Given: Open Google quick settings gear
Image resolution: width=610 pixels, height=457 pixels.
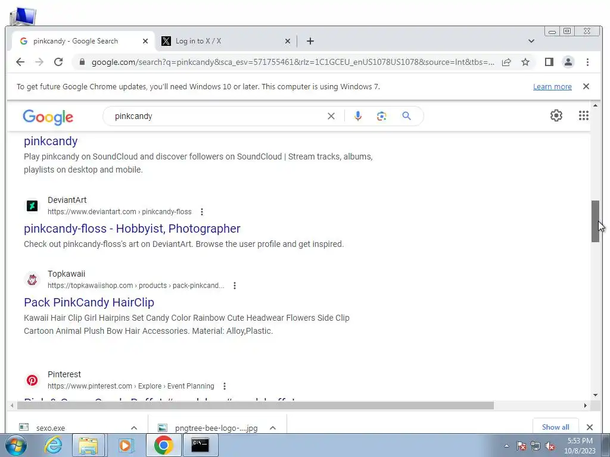Looking at the screenshot, I should click(x=556, y=115).
